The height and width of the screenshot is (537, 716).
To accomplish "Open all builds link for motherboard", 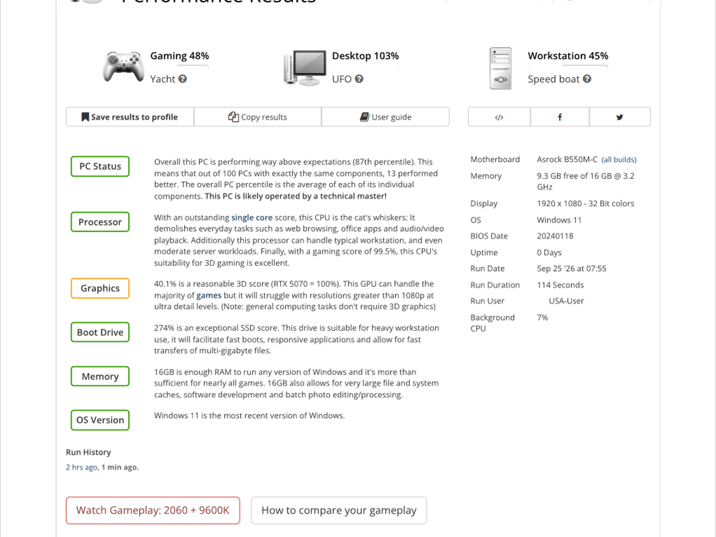I will click(x=619, y=160).
